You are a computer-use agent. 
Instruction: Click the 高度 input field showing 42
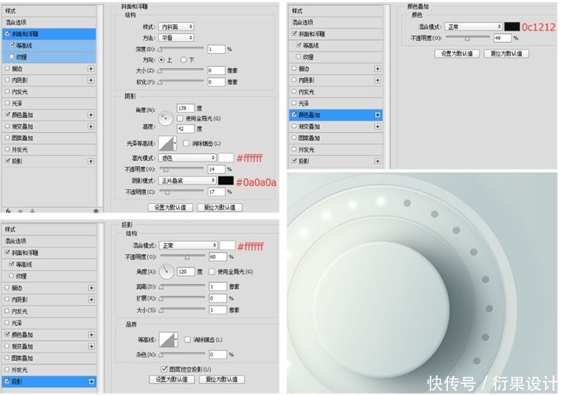[185, 129]
